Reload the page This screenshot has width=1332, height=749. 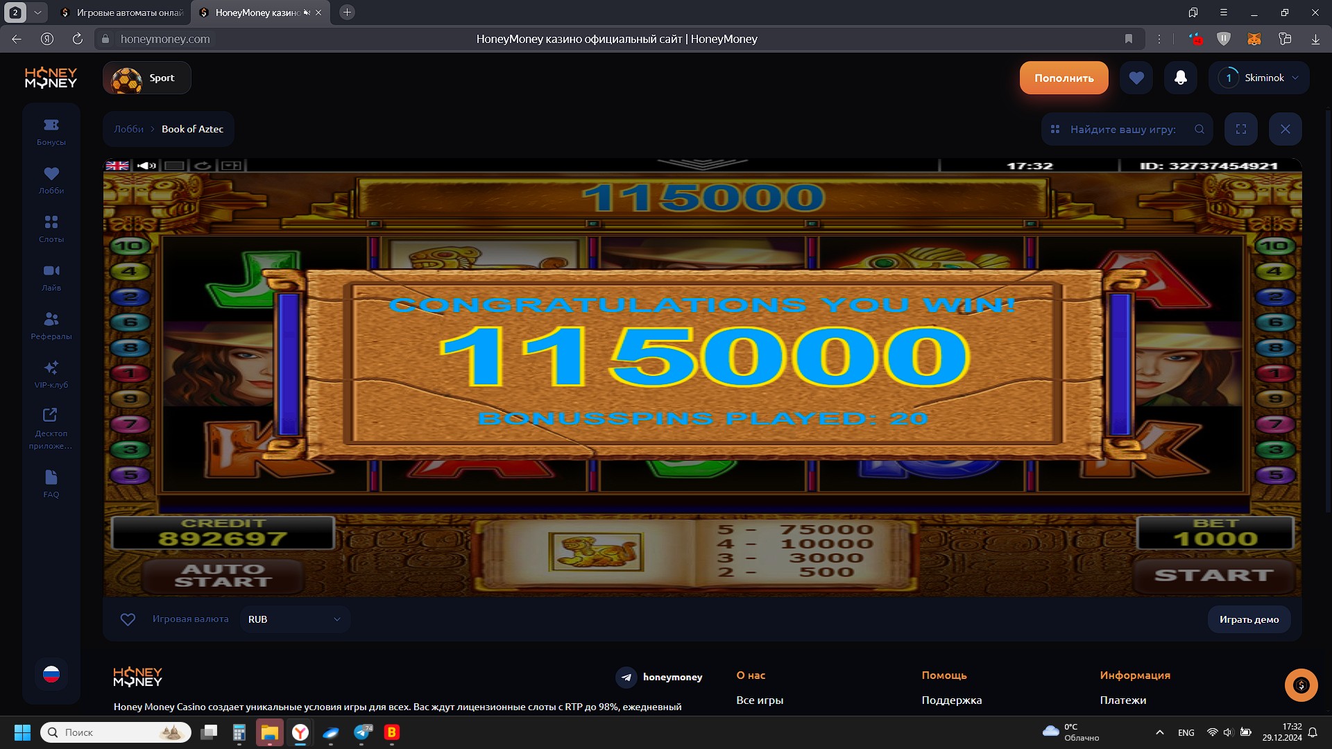point(78,40)
